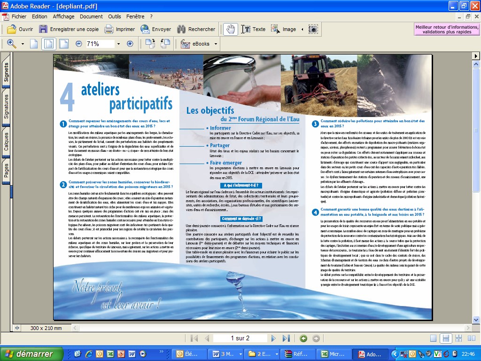481x361 pixels.
Task: Rotate page view clockwise
Action: (150, 44)
